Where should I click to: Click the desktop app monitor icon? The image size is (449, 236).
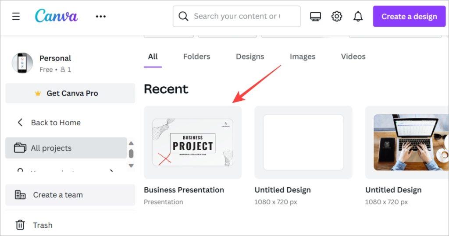click(x=315, y=17)
